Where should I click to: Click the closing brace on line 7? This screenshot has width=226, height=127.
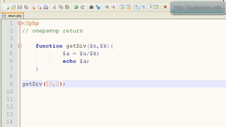tap(37, 69)
